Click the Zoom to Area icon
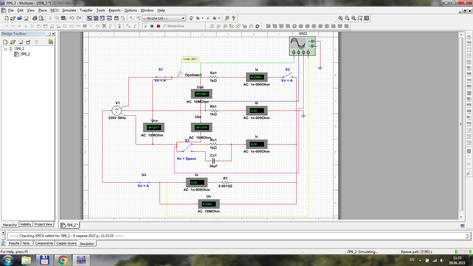This screenshot has height=266, width=473. pos(354,18)
